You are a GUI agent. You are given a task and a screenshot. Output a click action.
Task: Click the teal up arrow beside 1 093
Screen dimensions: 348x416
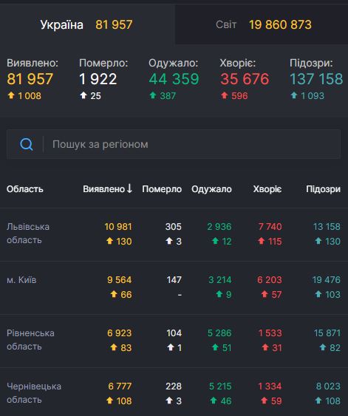pyautogui.click(x=293, y=95)
